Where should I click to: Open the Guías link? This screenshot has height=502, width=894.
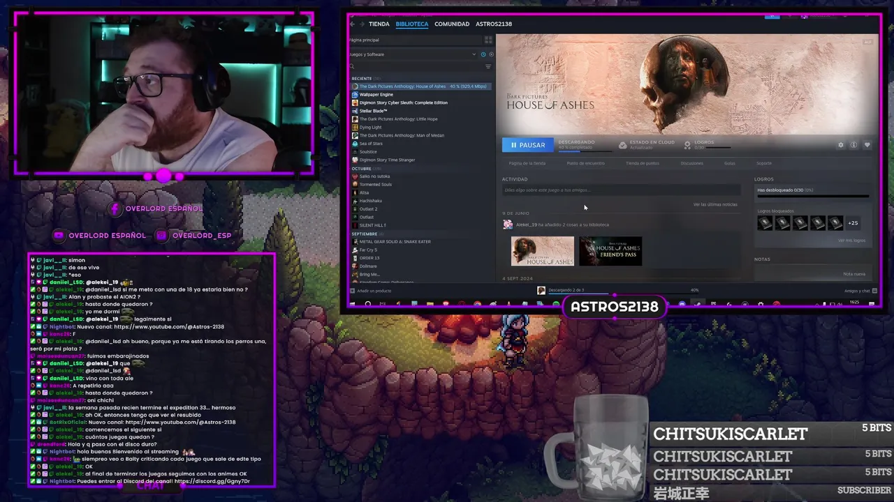tap(729, 163)
